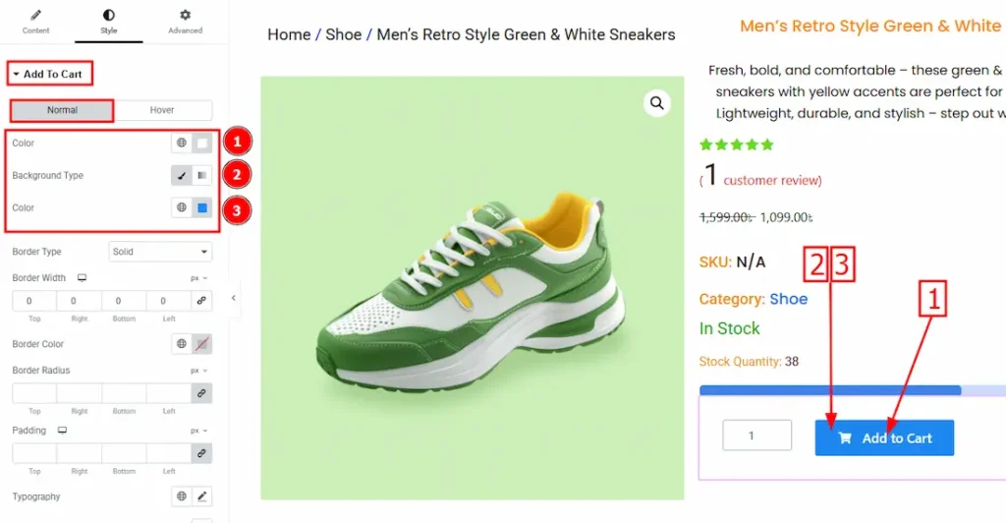Open the white text color swatch
The height and width of the screenshot is (523, 1006).
coord(201,144)
